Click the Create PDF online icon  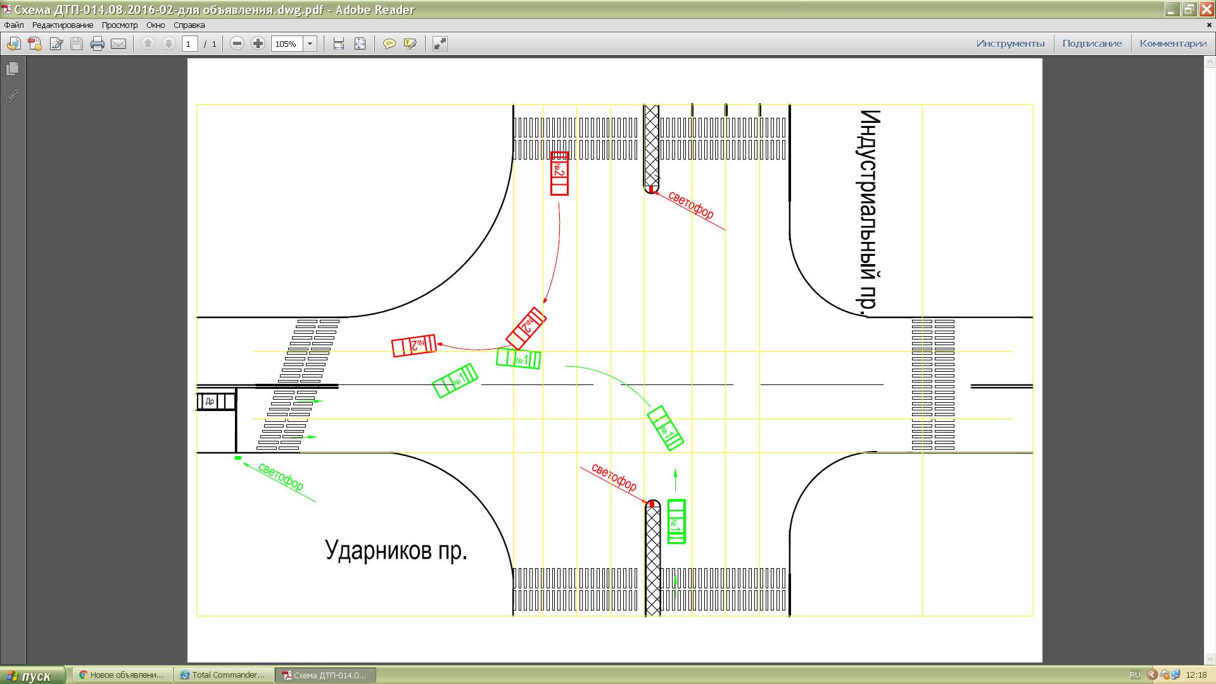pos(35,44)
